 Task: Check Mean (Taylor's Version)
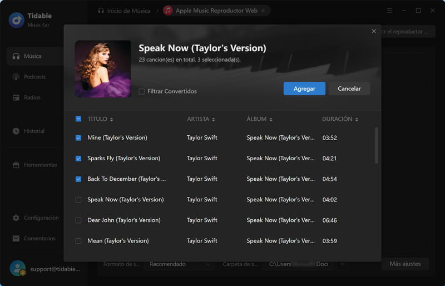[78, 241]
